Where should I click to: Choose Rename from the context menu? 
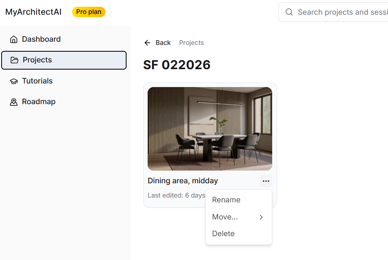tap(226, 200)
